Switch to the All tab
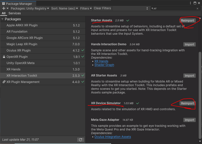Viewport: 202px width, 144px height. 4,13
